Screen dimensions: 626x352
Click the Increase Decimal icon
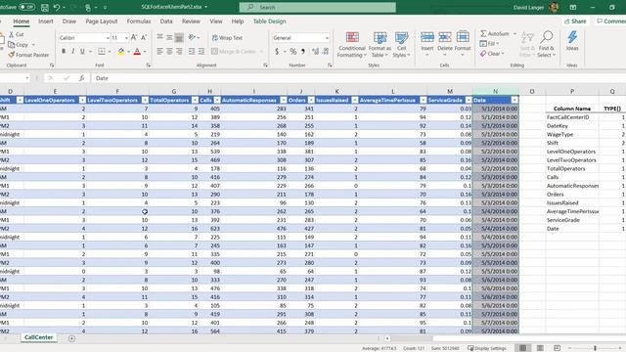tap(315, 51)
